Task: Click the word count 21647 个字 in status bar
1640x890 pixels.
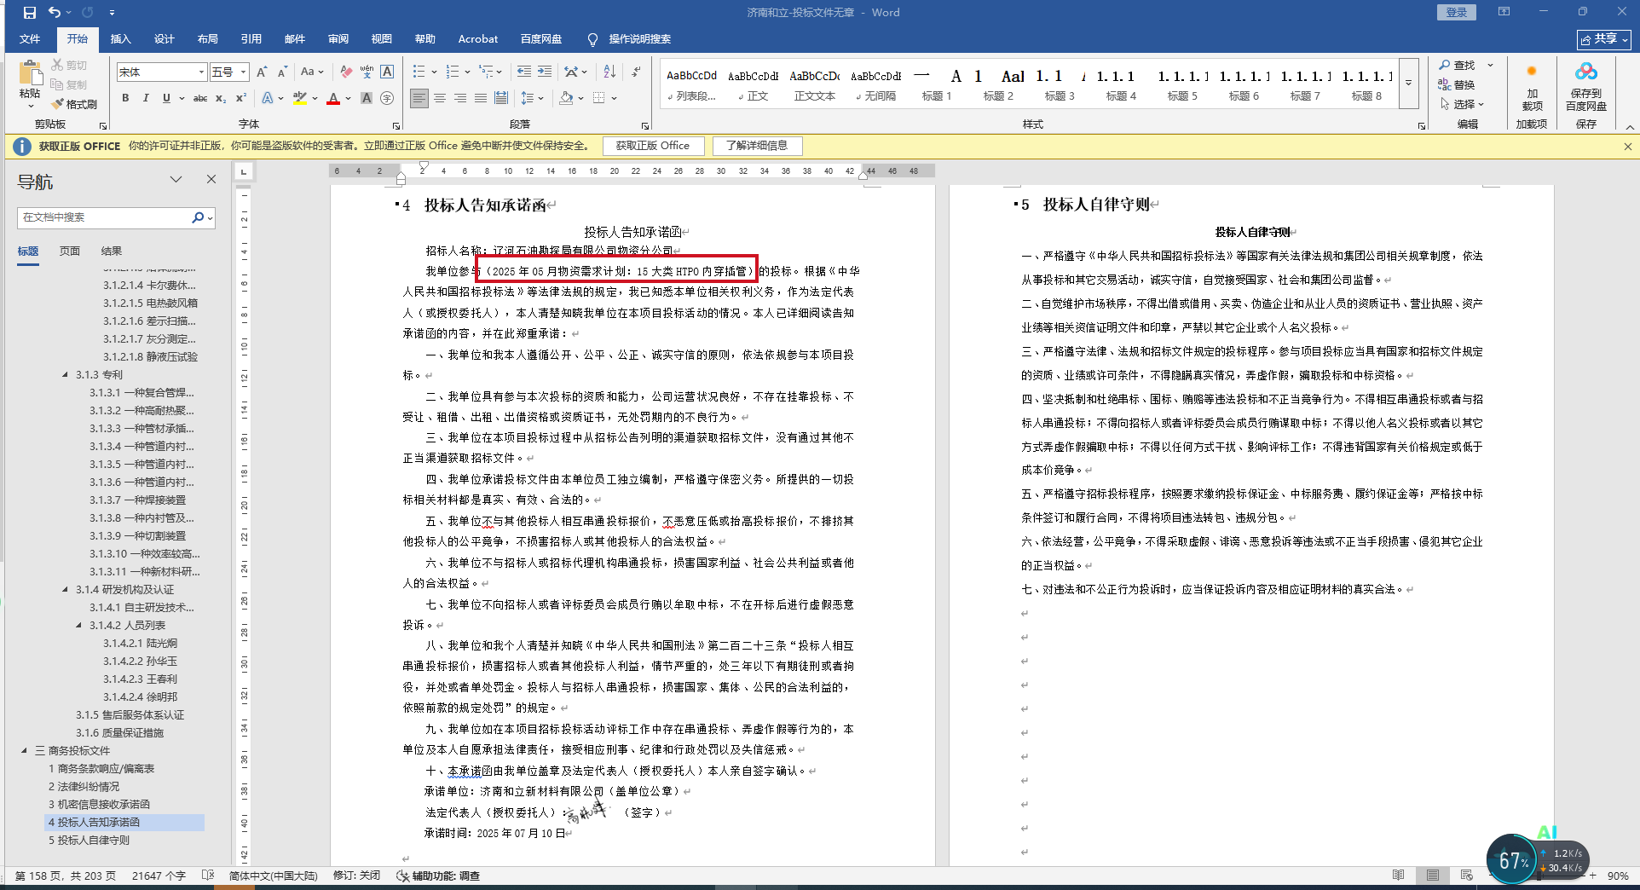Action: [x=159, y=876]
